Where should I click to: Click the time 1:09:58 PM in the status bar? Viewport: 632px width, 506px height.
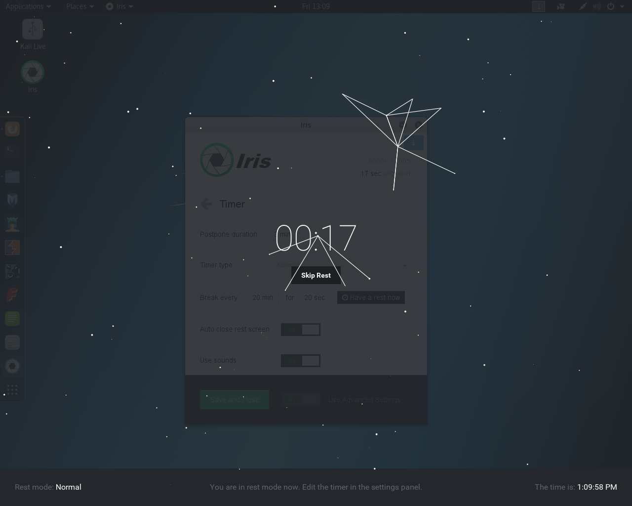(597, 487)
